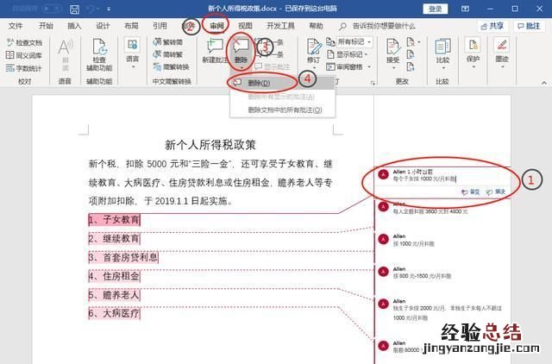Select 删除(D) in the dropdown menu
This screenshot has width=552, height=364.
[x=258, y=84]
